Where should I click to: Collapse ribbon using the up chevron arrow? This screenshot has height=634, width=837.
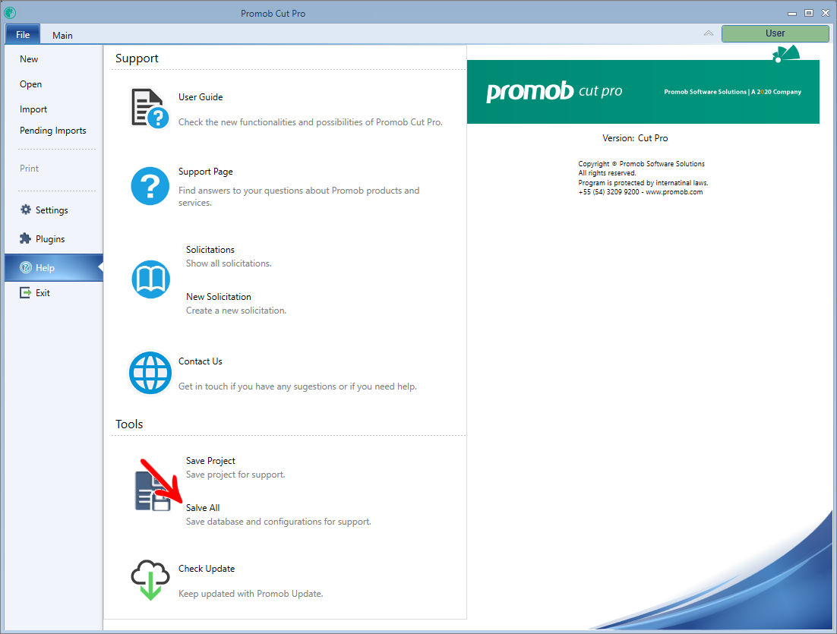(x=708, y=33)
